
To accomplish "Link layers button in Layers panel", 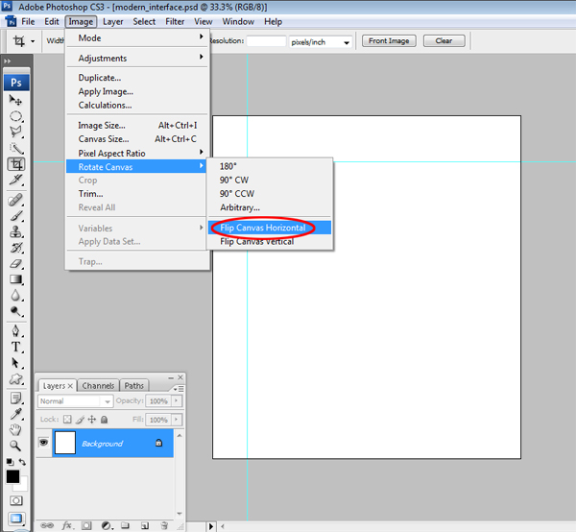I will click(x=47, y=525).
